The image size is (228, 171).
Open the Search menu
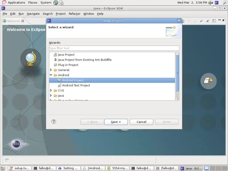[x=48, y=14]
